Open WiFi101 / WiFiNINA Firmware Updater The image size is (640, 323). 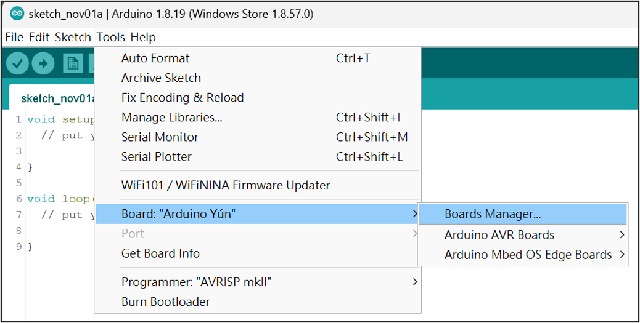pyautogui.click(x=226, y=185)
